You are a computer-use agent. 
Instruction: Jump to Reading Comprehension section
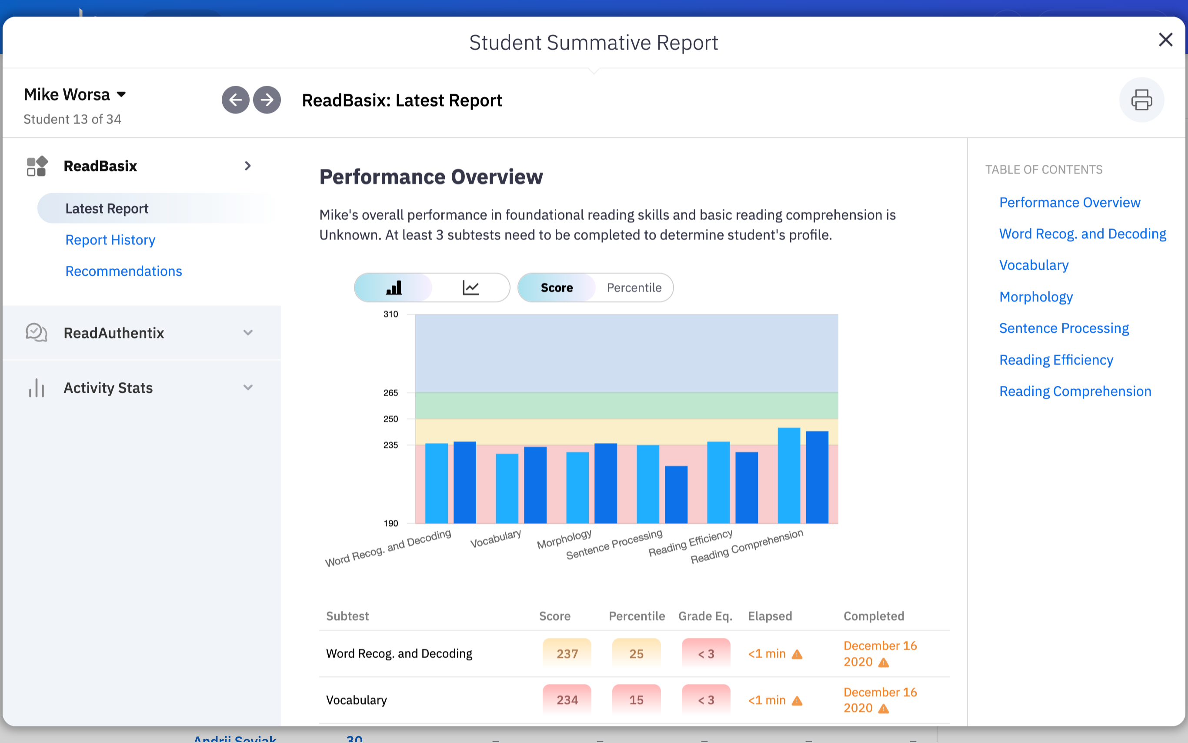coord(1075,391)
